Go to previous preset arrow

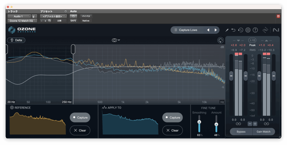(x=208, y=30)
